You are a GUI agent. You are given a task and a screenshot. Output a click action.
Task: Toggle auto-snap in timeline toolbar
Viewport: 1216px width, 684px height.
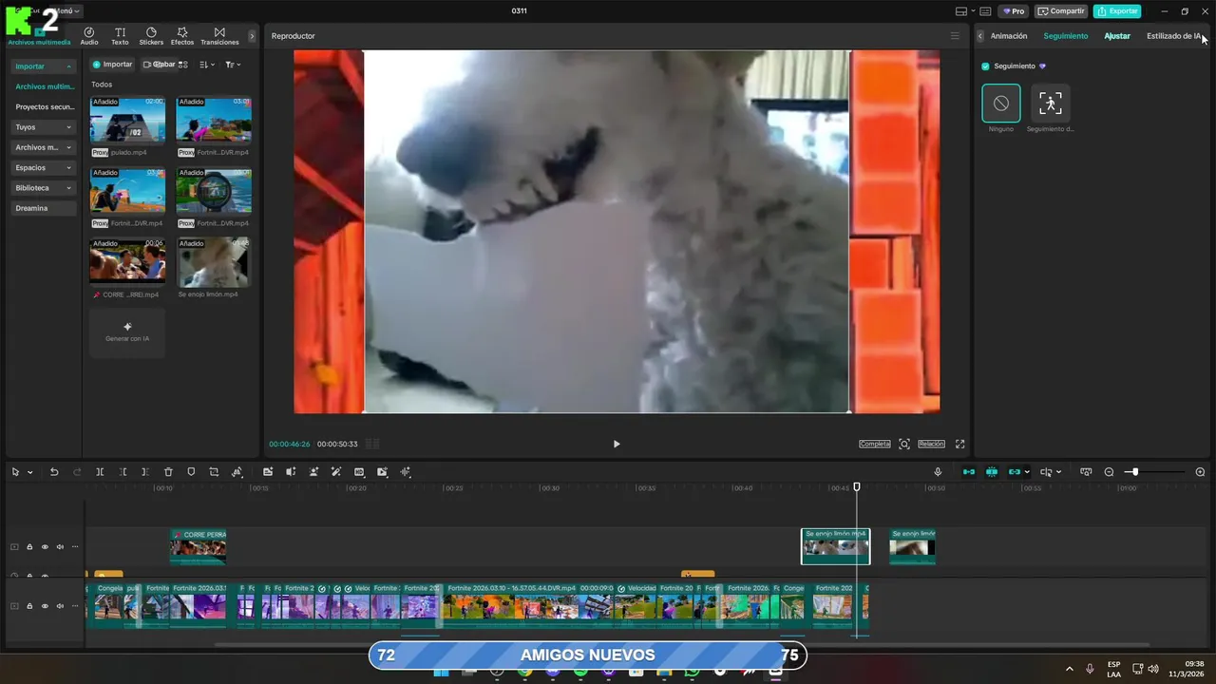pos(992,472)
